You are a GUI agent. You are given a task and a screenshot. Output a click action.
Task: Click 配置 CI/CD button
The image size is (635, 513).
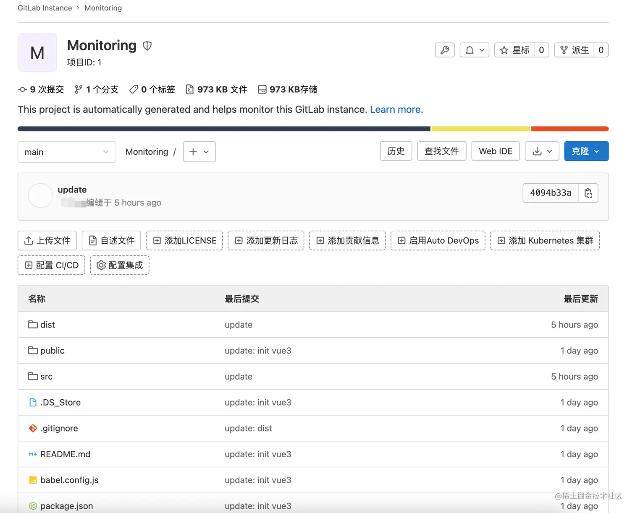tap(51, 265)
